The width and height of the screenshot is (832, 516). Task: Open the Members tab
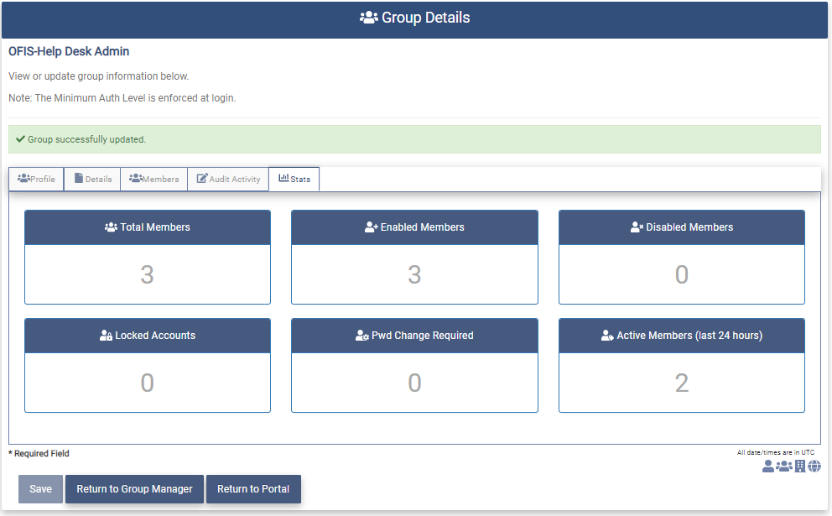(153, 179)
